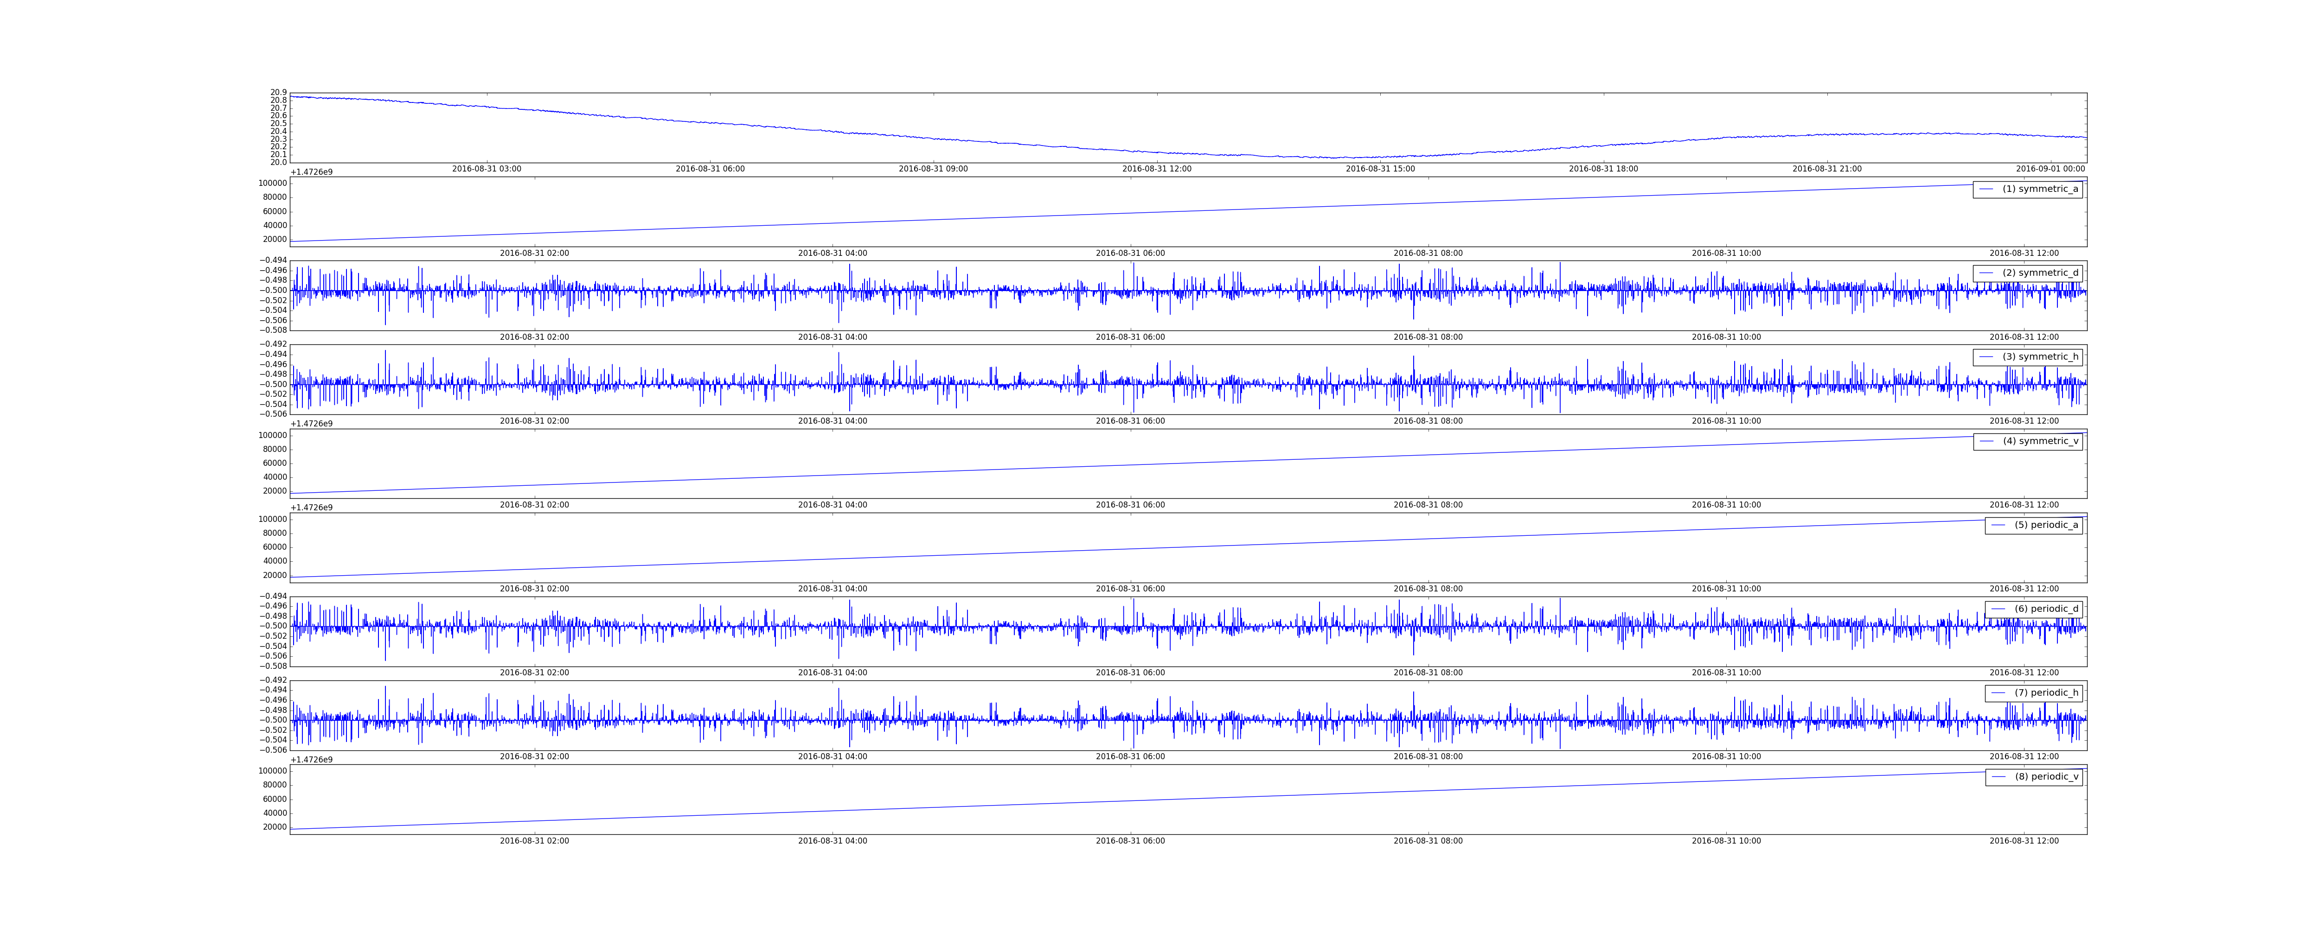Click the 2016-08-31 21:00 tick label
2319x927 pixels.
click(1826, 169)
